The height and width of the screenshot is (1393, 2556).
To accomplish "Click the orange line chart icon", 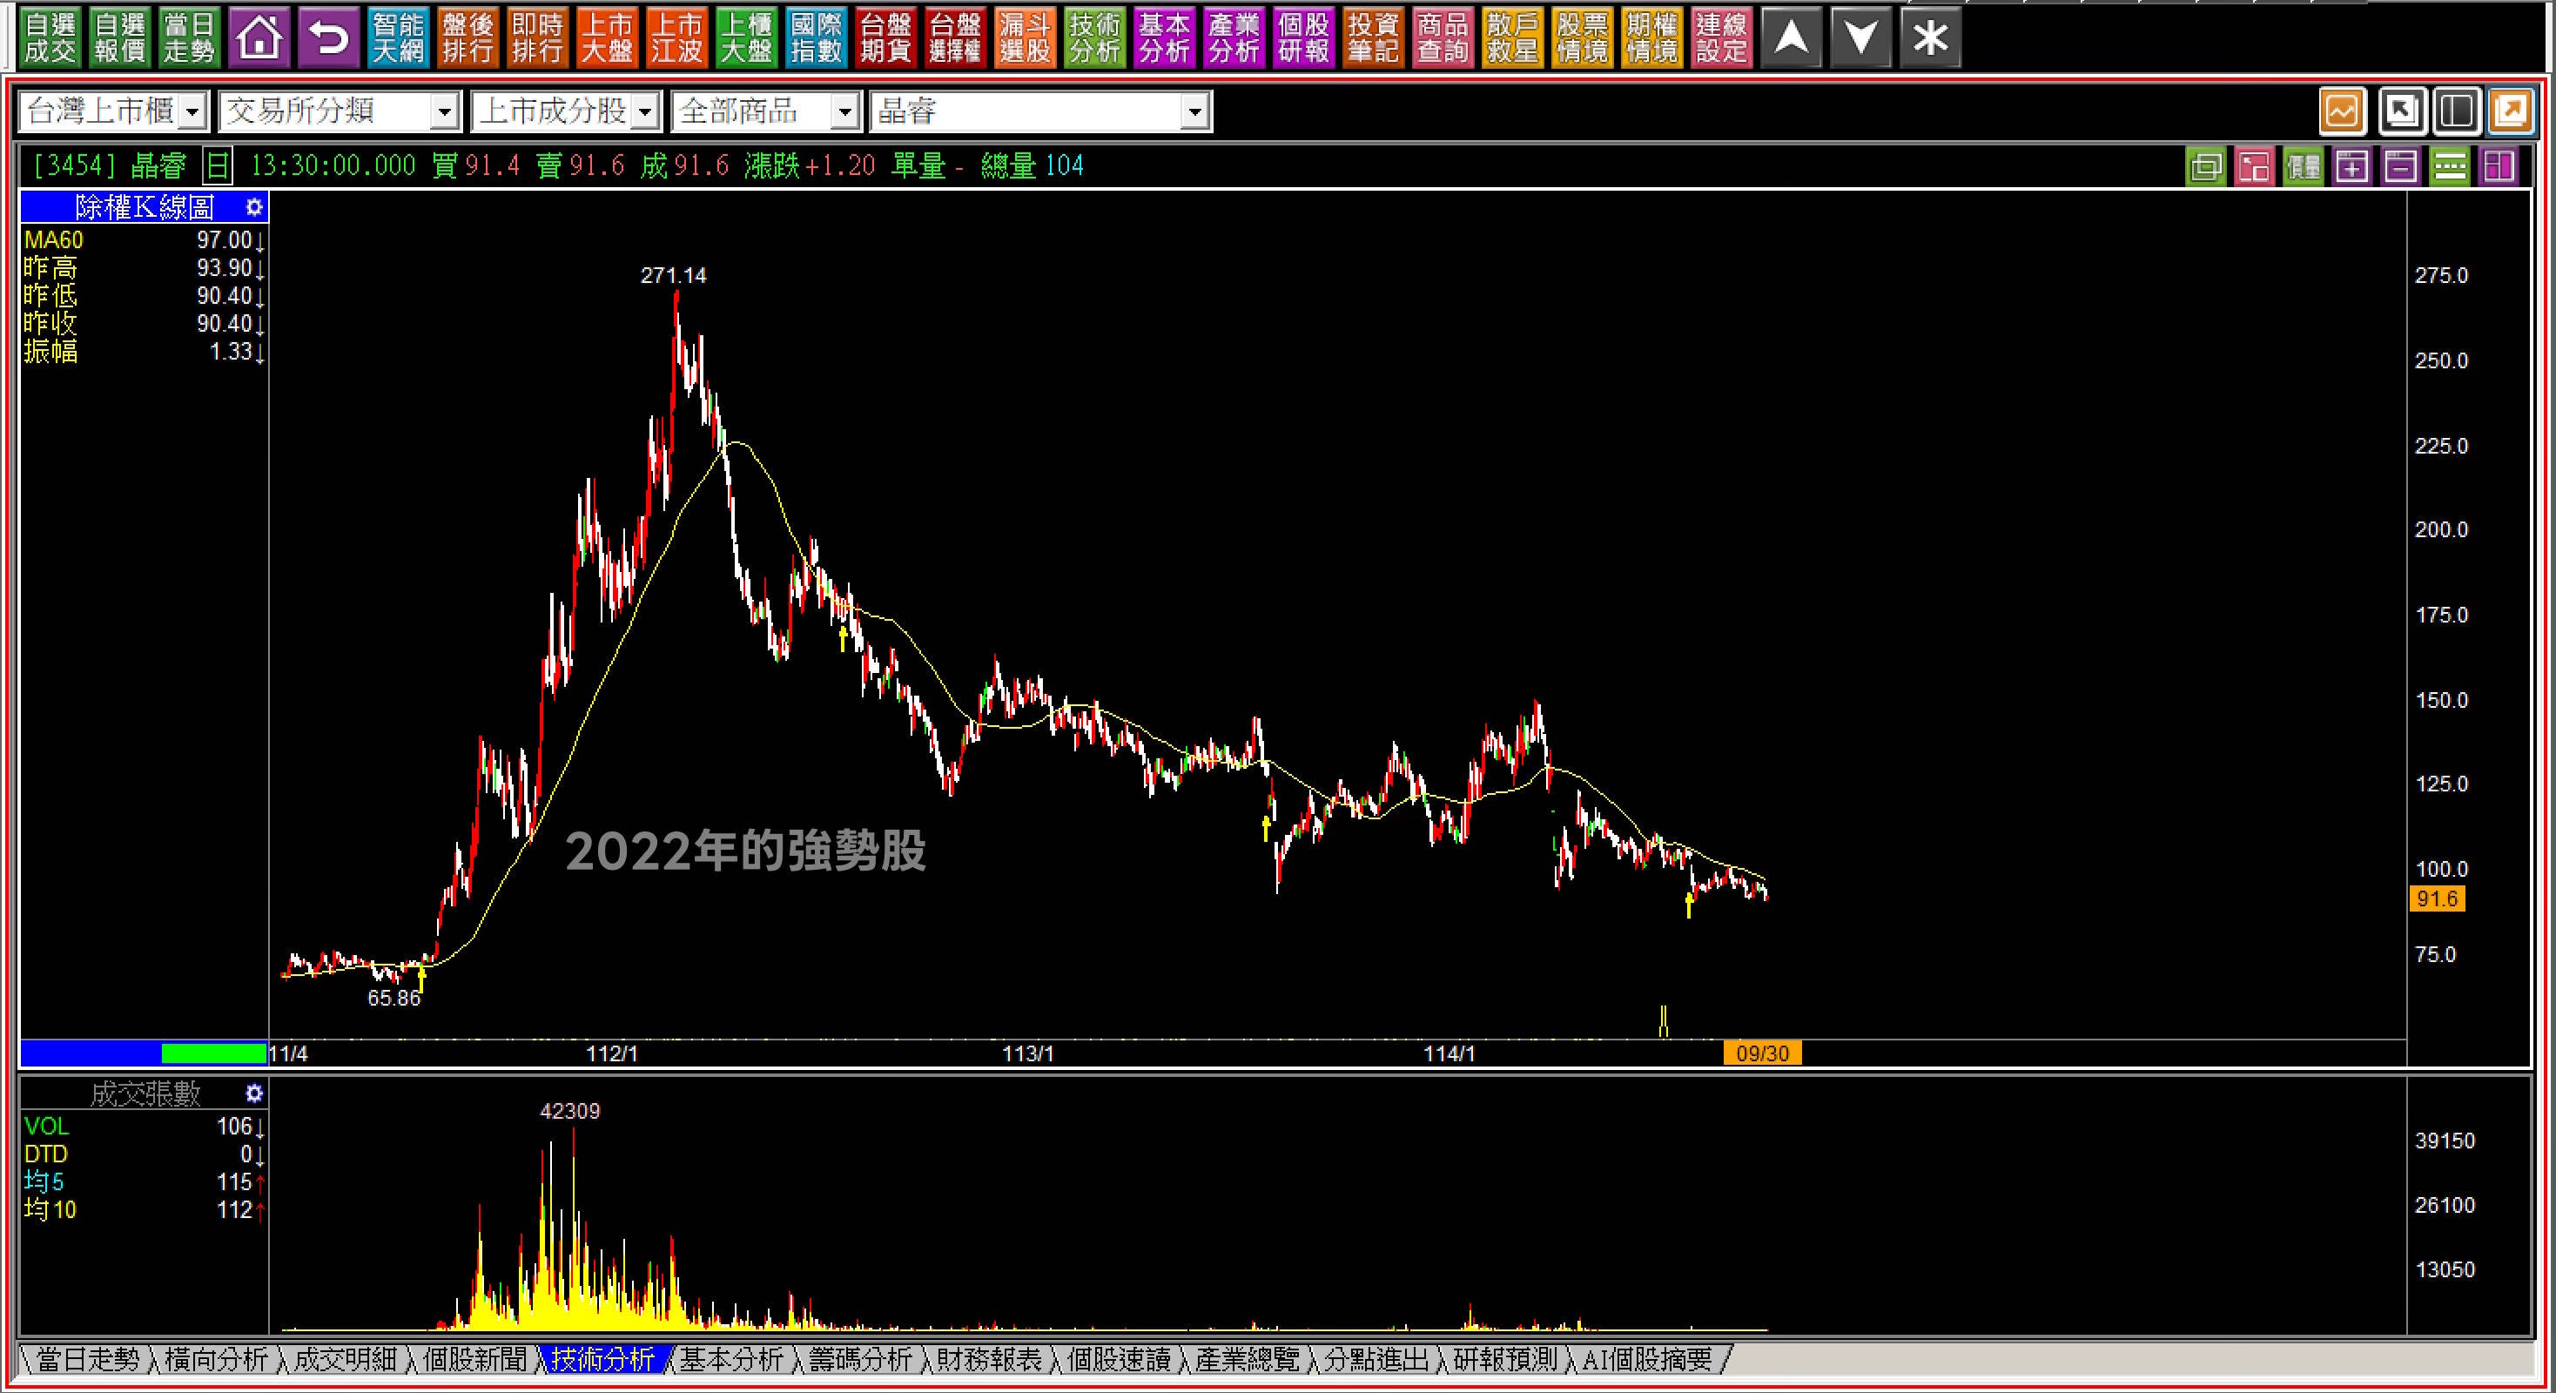I will coord(2342,110).
